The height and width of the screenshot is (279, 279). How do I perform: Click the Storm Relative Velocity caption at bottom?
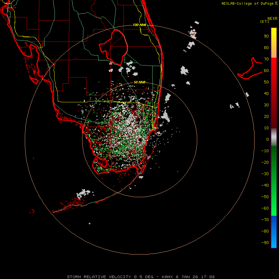[141, 277]
